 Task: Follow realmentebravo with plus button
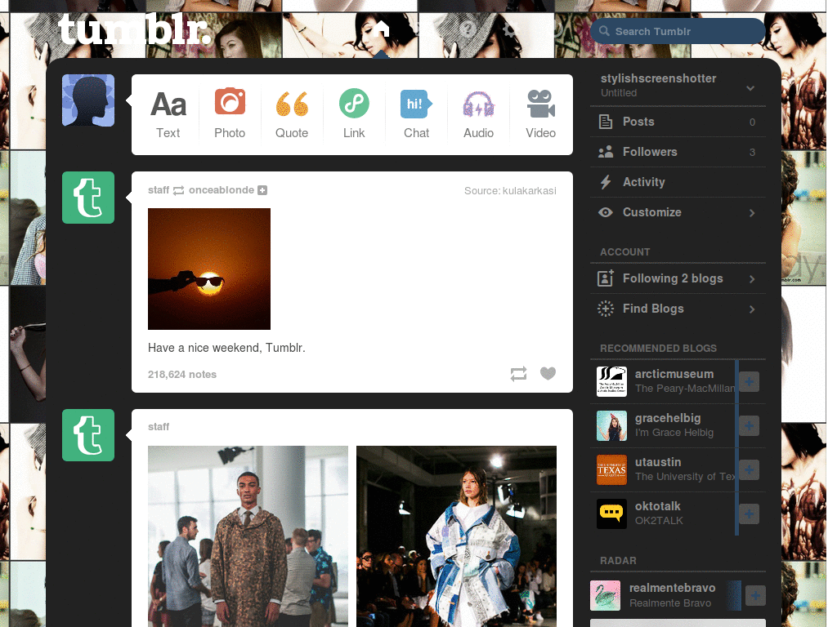(x=755, y=595)
